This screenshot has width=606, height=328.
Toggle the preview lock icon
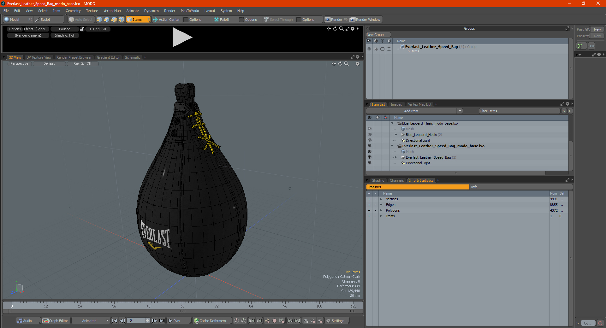click(82, 29)
